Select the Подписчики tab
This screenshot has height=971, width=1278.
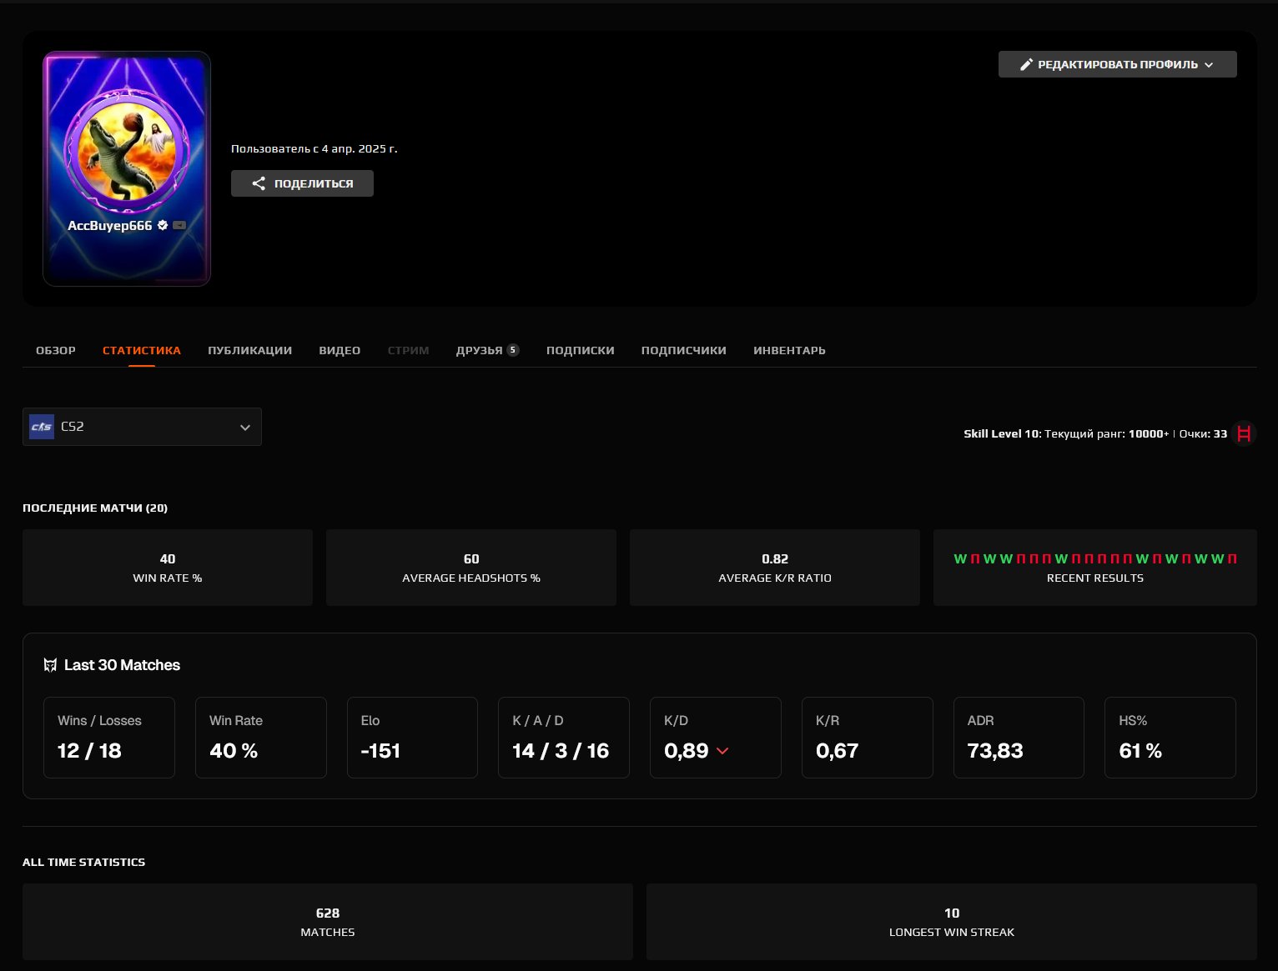pos(683,350)
